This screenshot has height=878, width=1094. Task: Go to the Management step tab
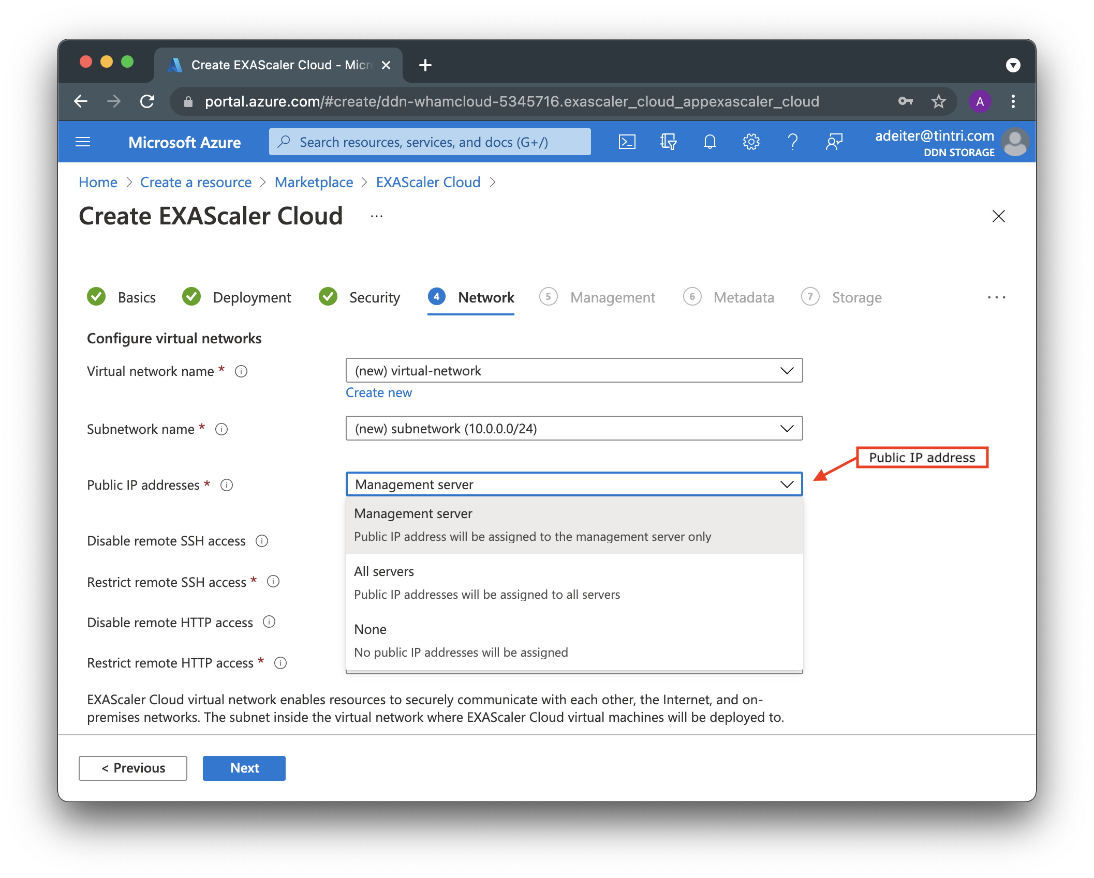pos(612,297)
